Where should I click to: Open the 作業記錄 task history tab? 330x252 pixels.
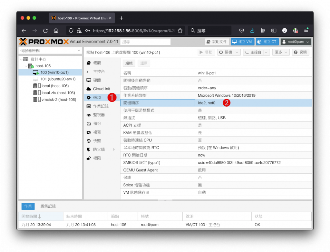point(102,106)
